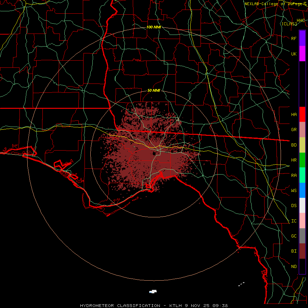Click the BD legend label
The image size is (308, 308).
(x=294, y=145)
